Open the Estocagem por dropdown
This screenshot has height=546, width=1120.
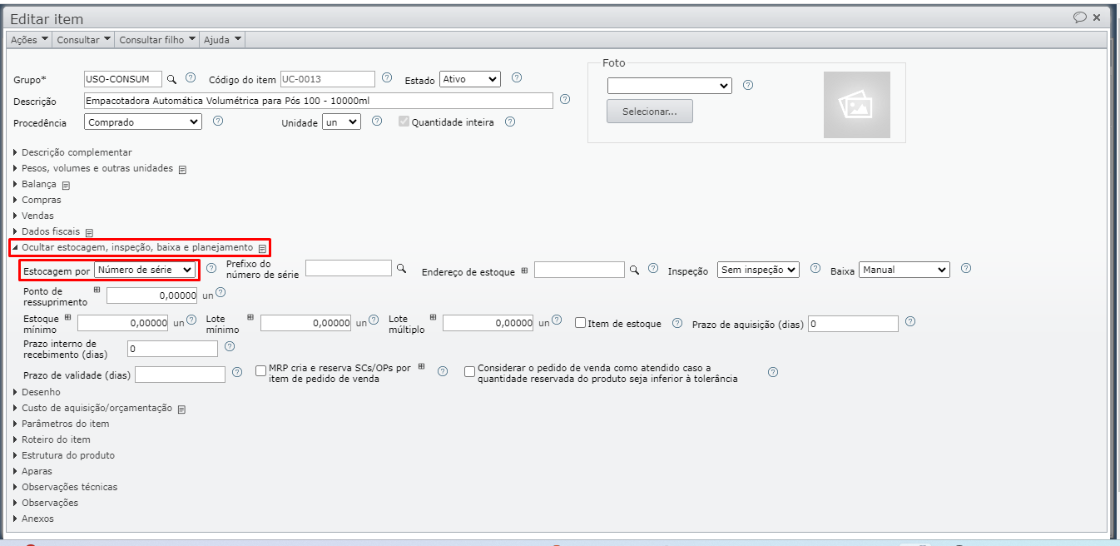pos(145,270)
